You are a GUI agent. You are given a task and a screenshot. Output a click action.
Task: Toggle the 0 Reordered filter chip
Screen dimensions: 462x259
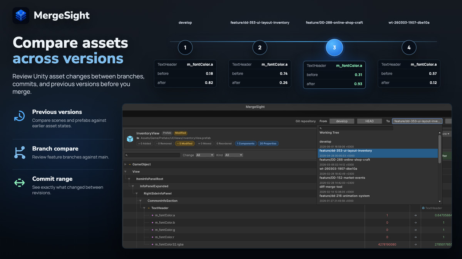point(224,144)
